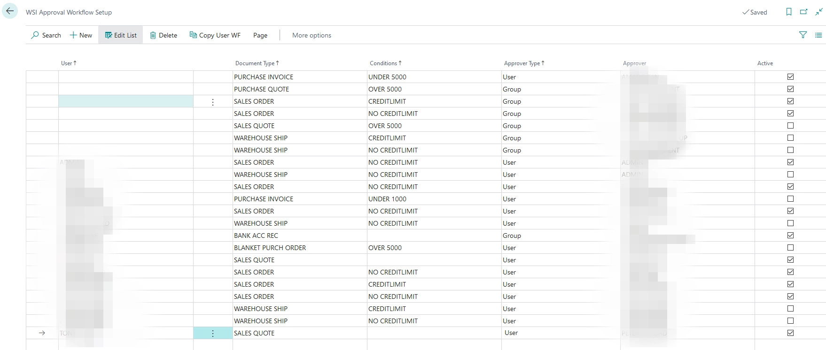Open row menu for SALES ORDER CREDITLIMIT Group
826x350 pixels.
click(x=213, y=102)
